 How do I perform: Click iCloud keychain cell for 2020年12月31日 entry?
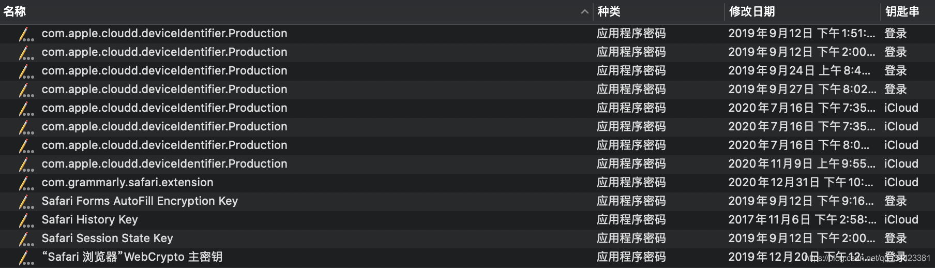coord(901,183)
